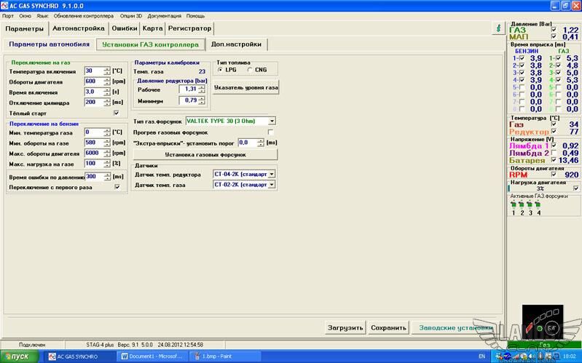The image size is (582, 363).
Task: Click active gas injector icon 2
Action: (522, 204)
